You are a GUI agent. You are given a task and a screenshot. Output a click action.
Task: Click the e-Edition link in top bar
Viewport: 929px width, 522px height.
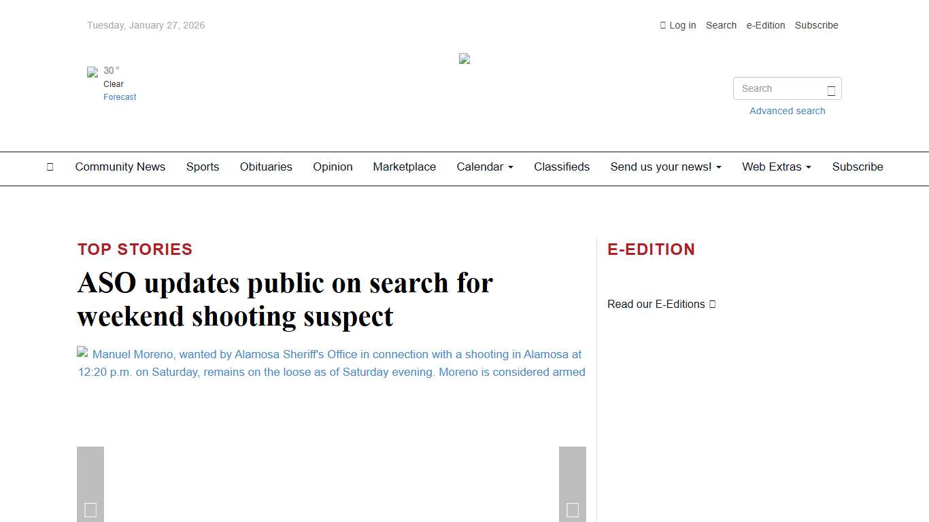pos(765,25)
